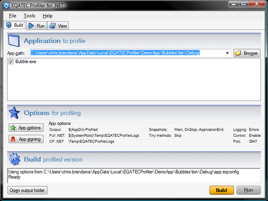Open the File menu
The width and height of the screenshot is (268, 201).
pos(13,16)
